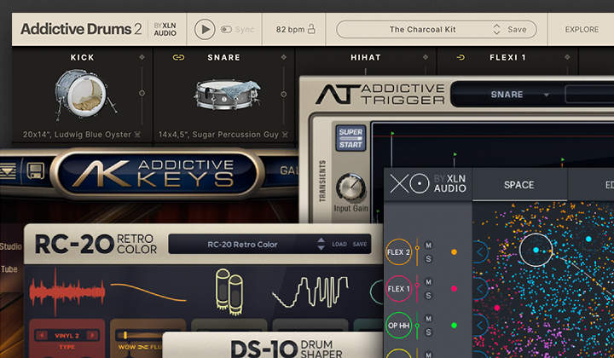The image size is (614, 358).
Task: Select the FLEXI 1 slot header
Action: 507,57
